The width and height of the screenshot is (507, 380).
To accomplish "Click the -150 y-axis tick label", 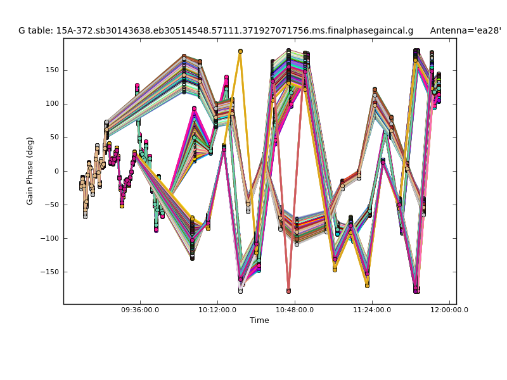I will [50, 272].
